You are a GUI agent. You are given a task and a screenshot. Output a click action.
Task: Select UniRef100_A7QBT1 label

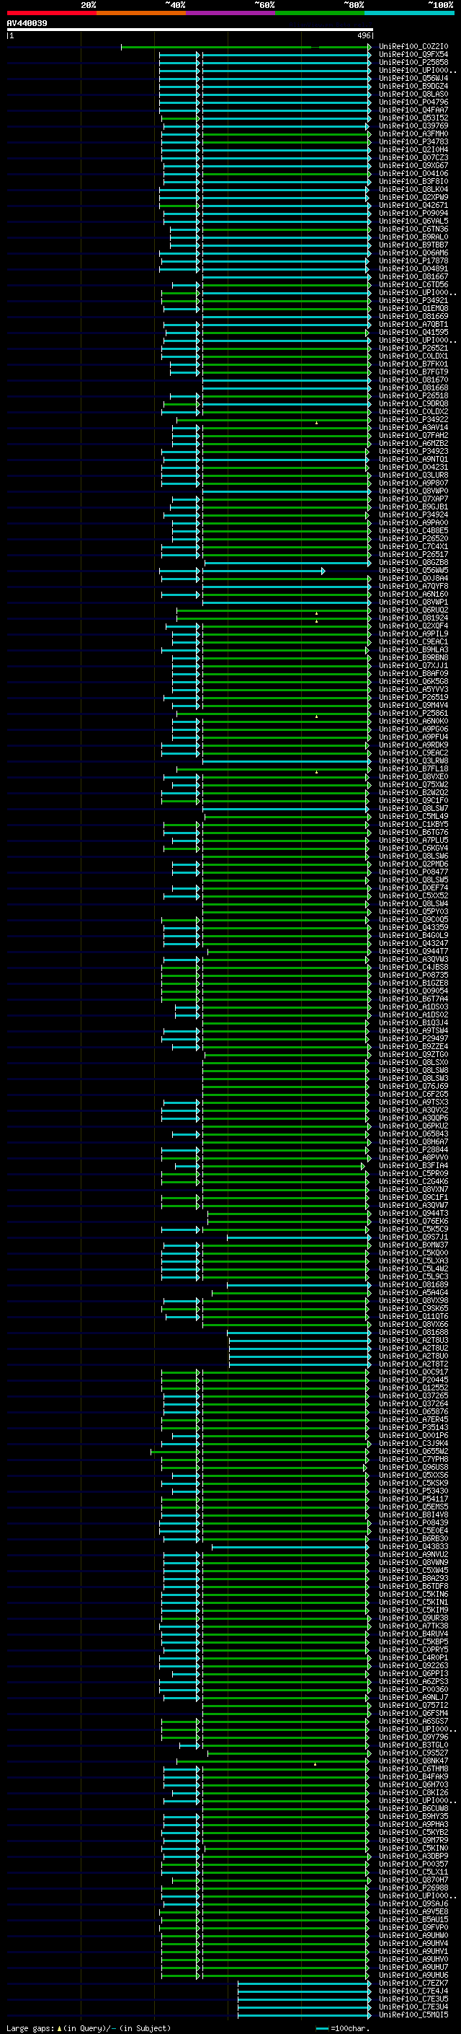tap(413, 325)
